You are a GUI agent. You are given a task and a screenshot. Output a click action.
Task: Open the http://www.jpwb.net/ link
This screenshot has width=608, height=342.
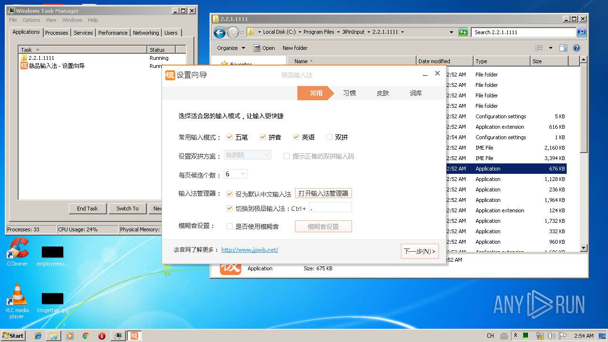click(x=250, y=250)
